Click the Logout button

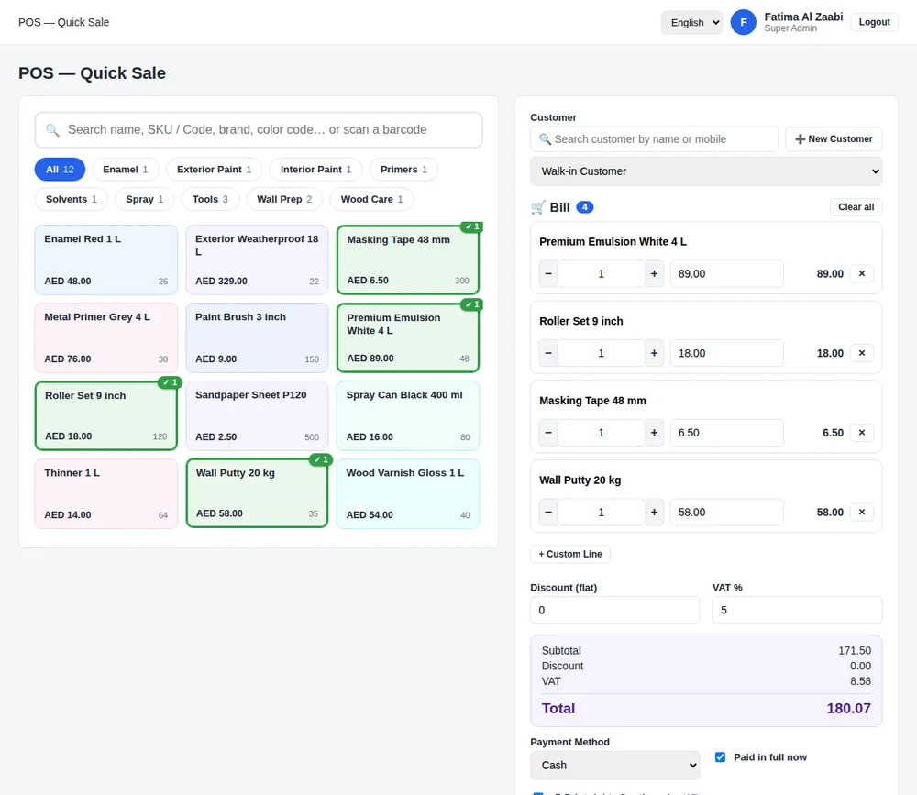tap(874, 22)
